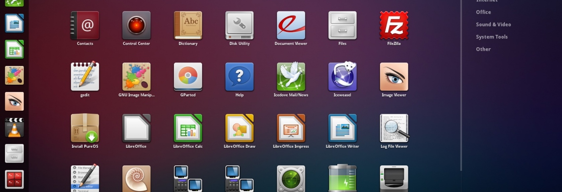Launch GIMP from the dock
This screenshot has height=192, width=562.
pos(14,75)
